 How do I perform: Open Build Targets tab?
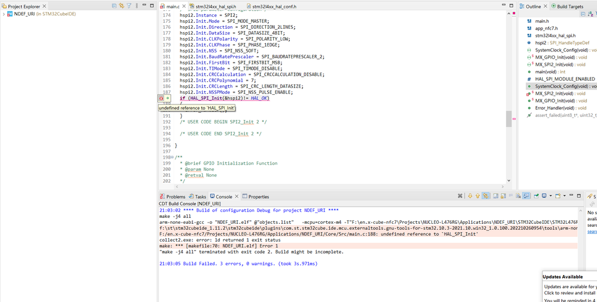point(567,6)
